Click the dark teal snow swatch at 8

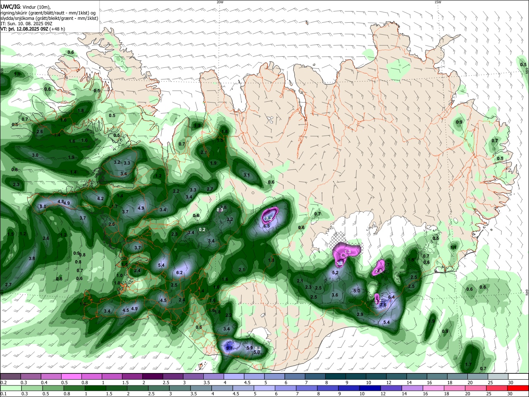tap(336, 376)
